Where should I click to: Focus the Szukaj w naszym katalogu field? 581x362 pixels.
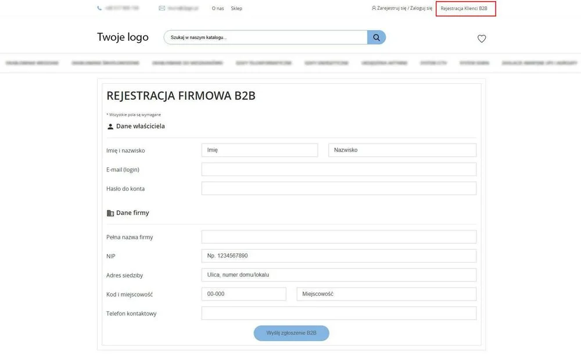tap(266, 37)
